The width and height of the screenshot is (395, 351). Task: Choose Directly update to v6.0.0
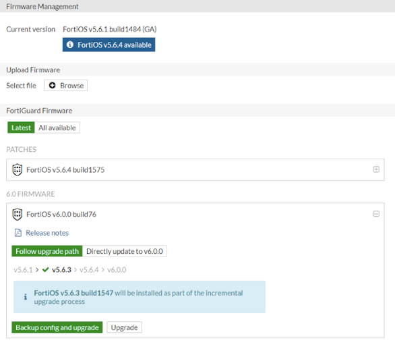(125, 251)
